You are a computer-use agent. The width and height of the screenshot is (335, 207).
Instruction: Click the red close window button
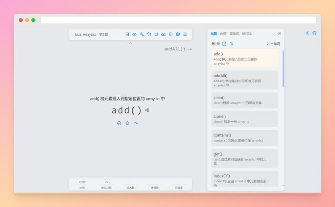click(21, 20)
